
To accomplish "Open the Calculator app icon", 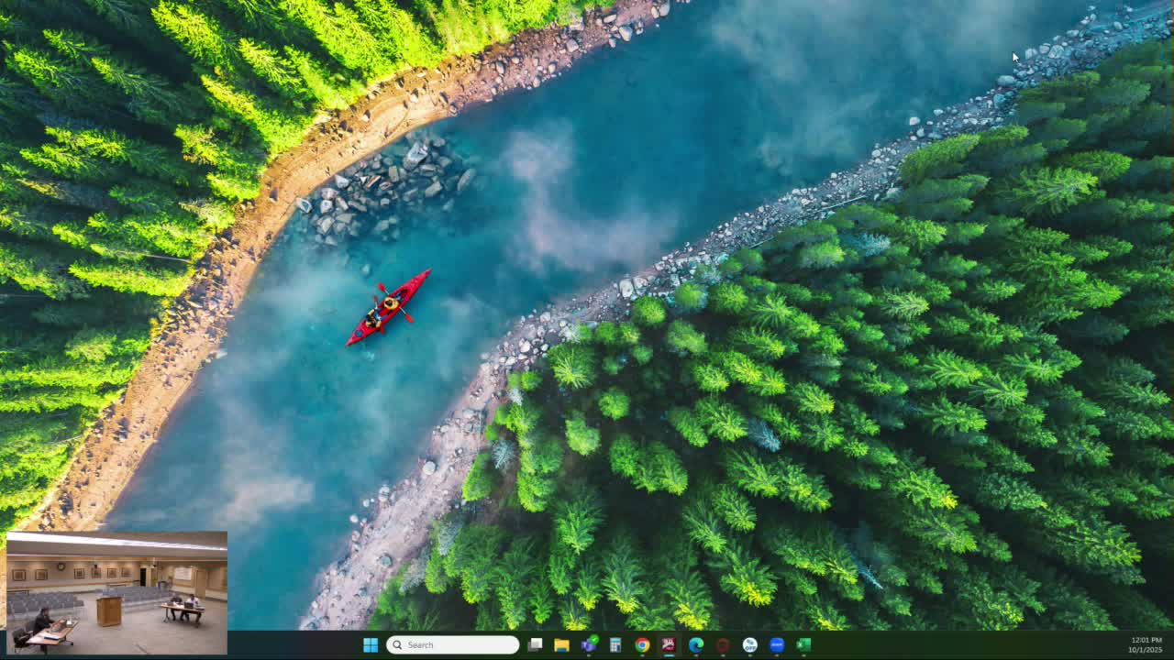I will click(x=615, y=645).
